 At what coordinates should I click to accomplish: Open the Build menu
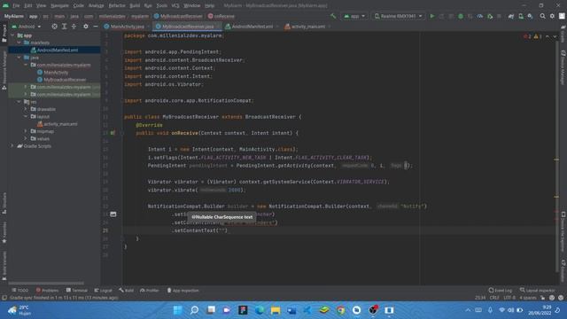click(135, 6)
